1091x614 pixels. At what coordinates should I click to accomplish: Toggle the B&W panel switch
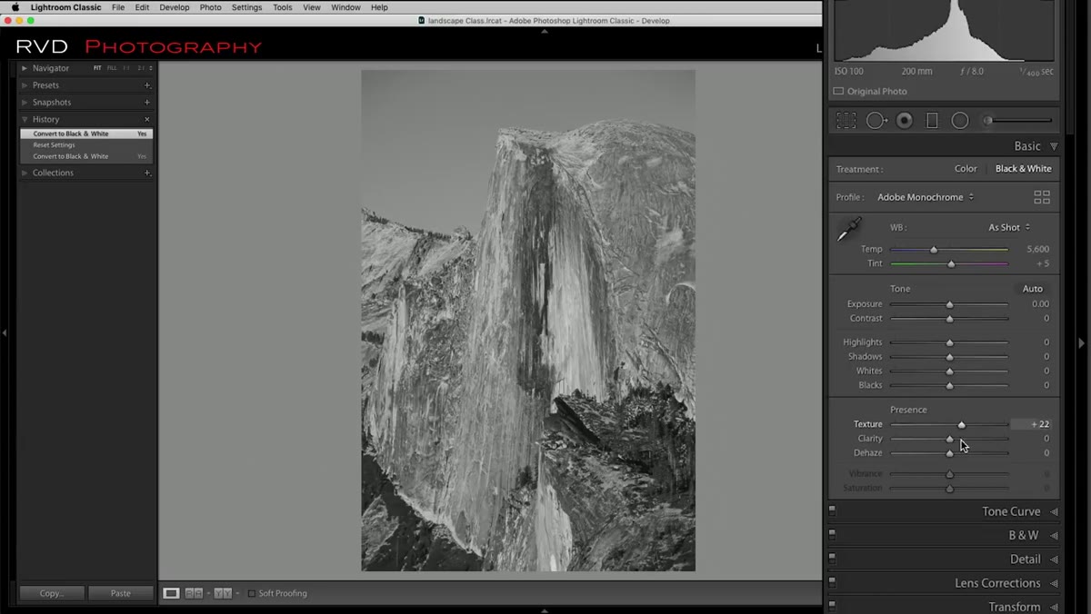tap(832, 536)
